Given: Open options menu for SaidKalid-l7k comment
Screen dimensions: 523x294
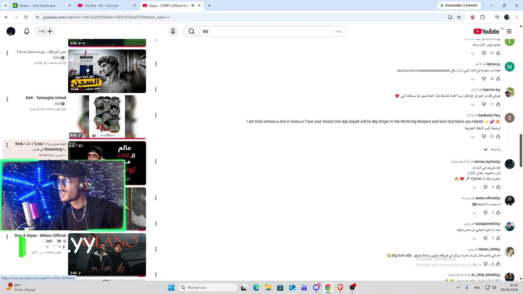Looking at the screenshot, I should coord(156,116).
